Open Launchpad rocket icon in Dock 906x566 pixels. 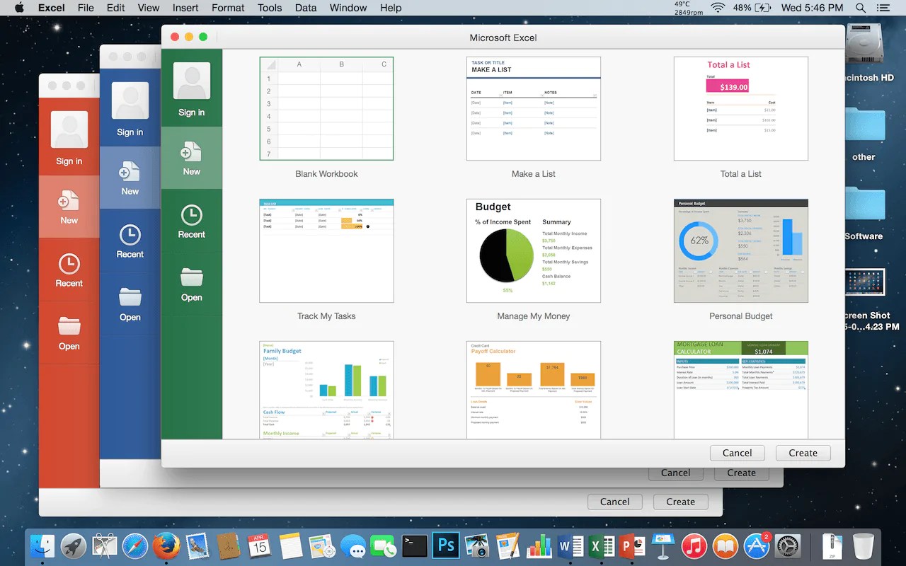click(x=74, y=546)
